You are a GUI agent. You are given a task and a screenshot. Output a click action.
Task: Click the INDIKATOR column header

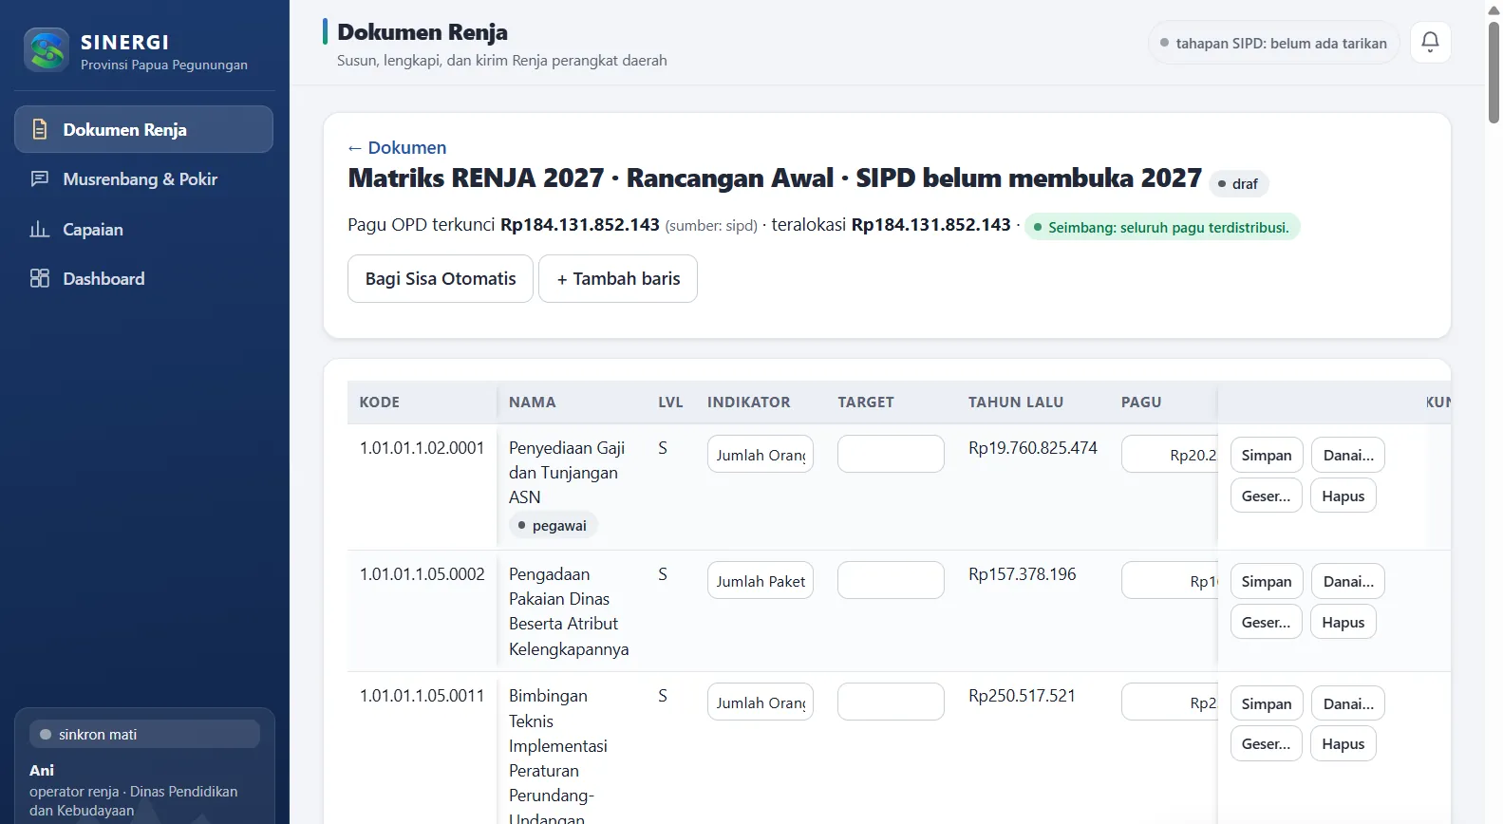click(x=748, y=402)
